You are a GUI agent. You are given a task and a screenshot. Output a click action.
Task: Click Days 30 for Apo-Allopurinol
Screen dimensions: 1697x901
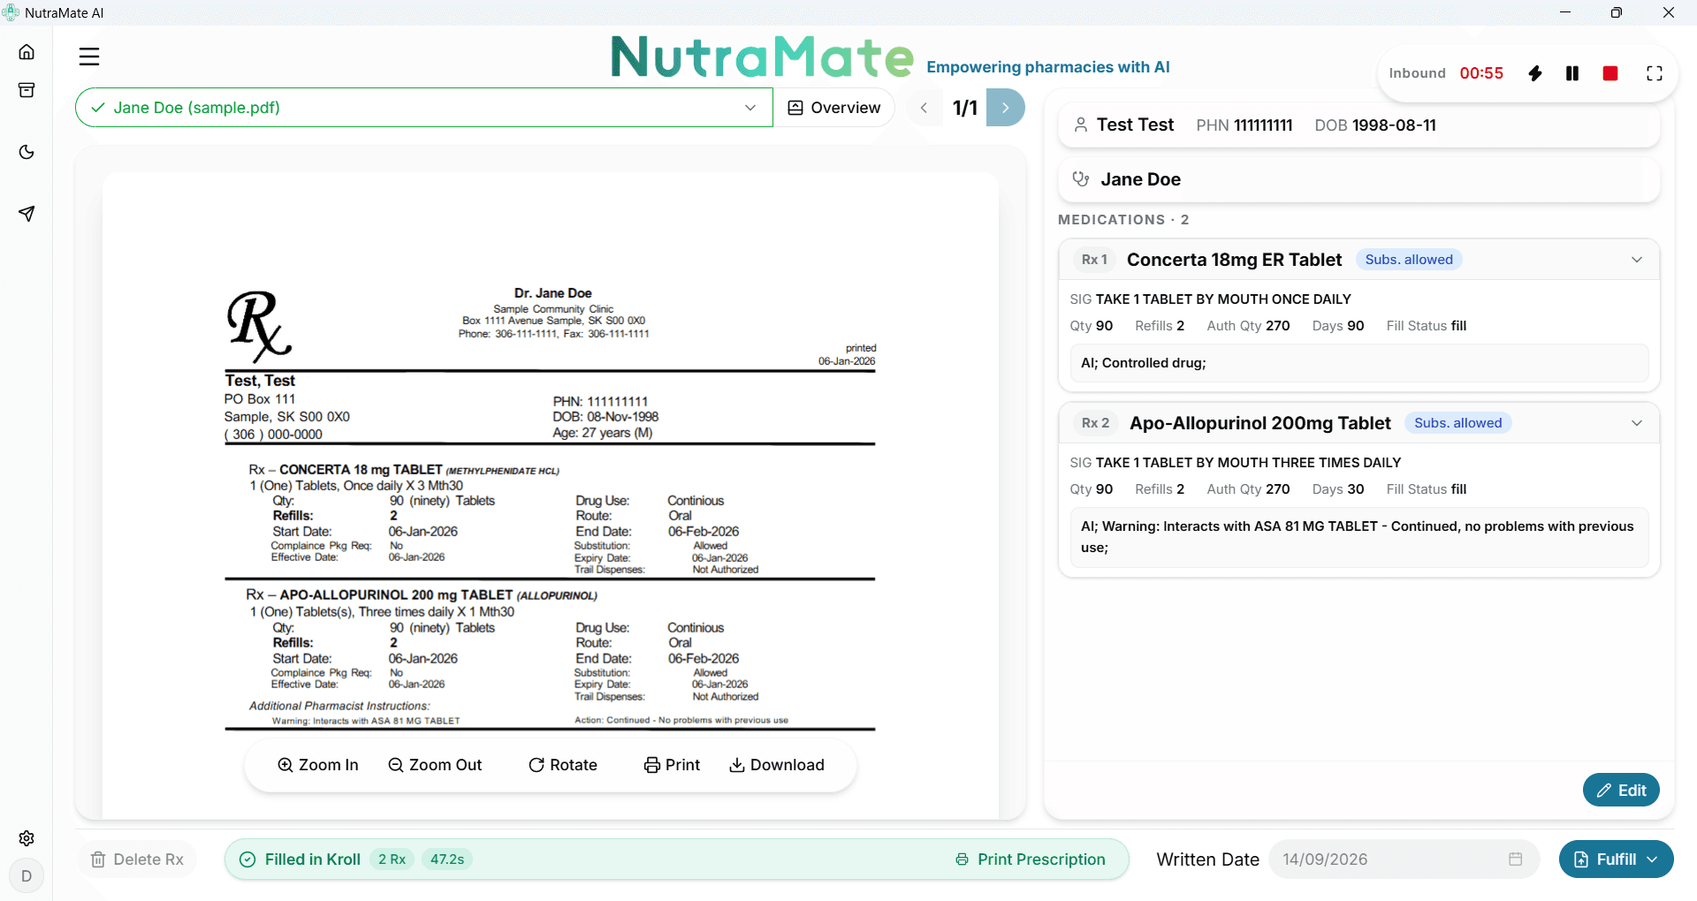pyautogui.click(x=1338, y=489)
